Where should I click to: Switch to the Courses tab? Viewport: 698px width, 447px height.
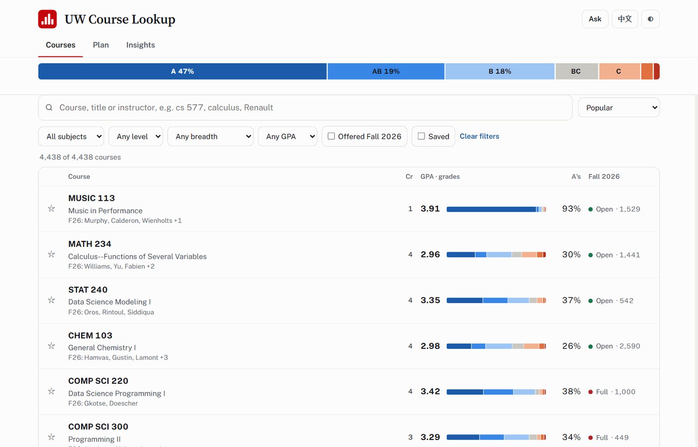(x=60, y=45)
